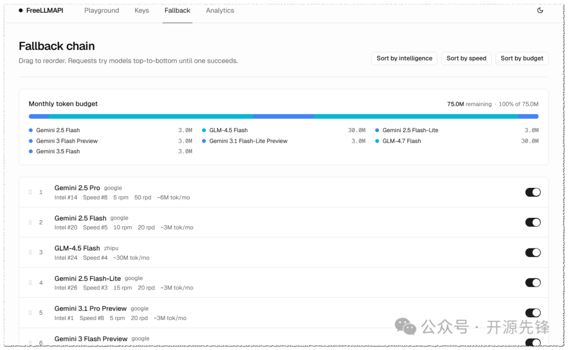Select the Fallback tab
The width and height of the screenshot is (568, 350).
pos(177,11)
